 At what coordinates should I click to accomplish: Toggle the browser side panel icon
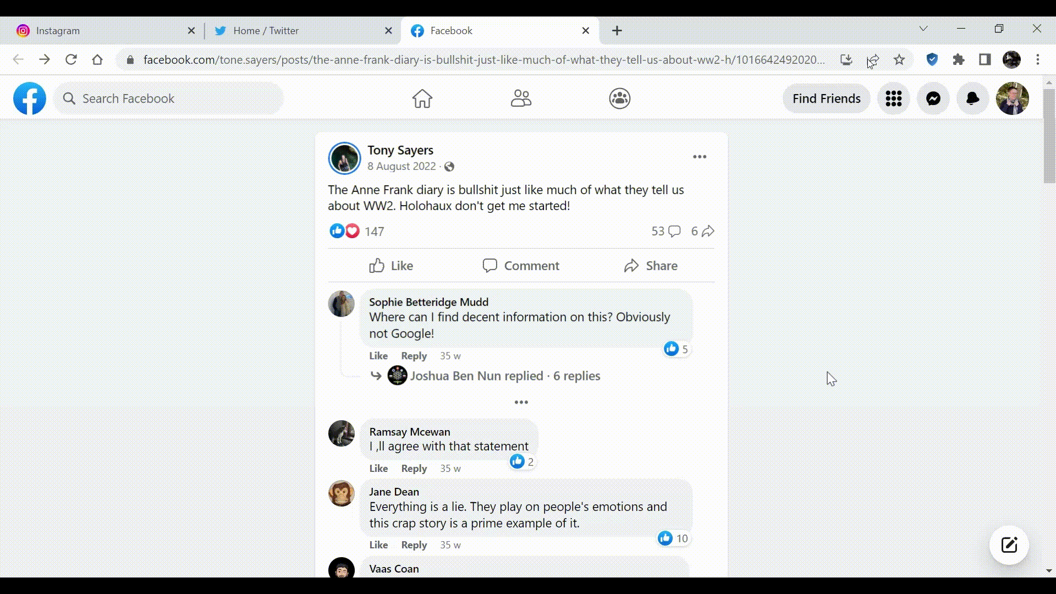[985, 59]
